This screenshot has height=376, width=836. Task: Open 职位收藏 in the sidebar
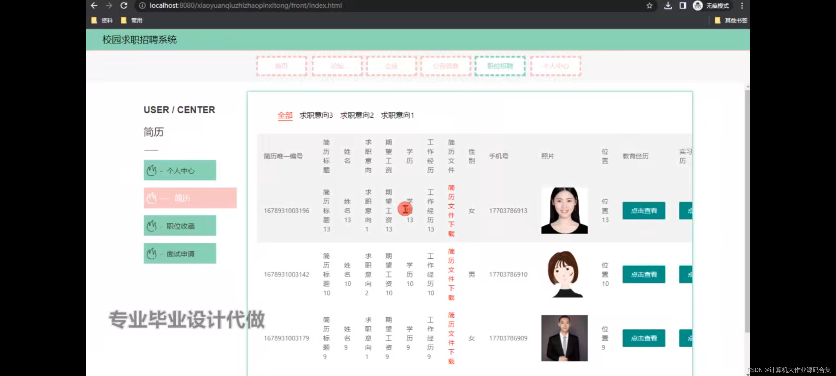tap(180, 226)
